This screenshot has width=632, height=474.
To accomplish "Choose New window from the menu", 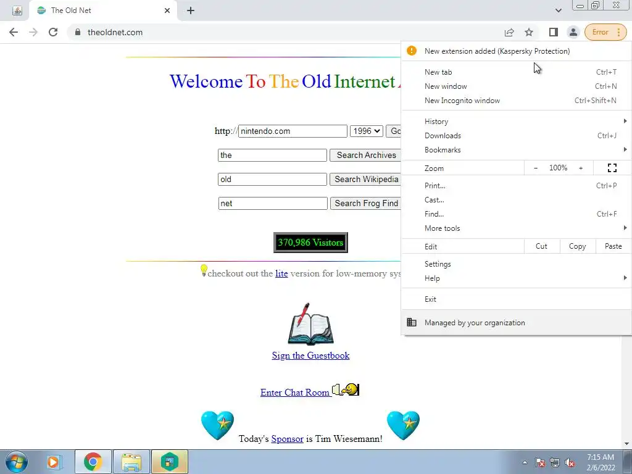I will [517, 86].
